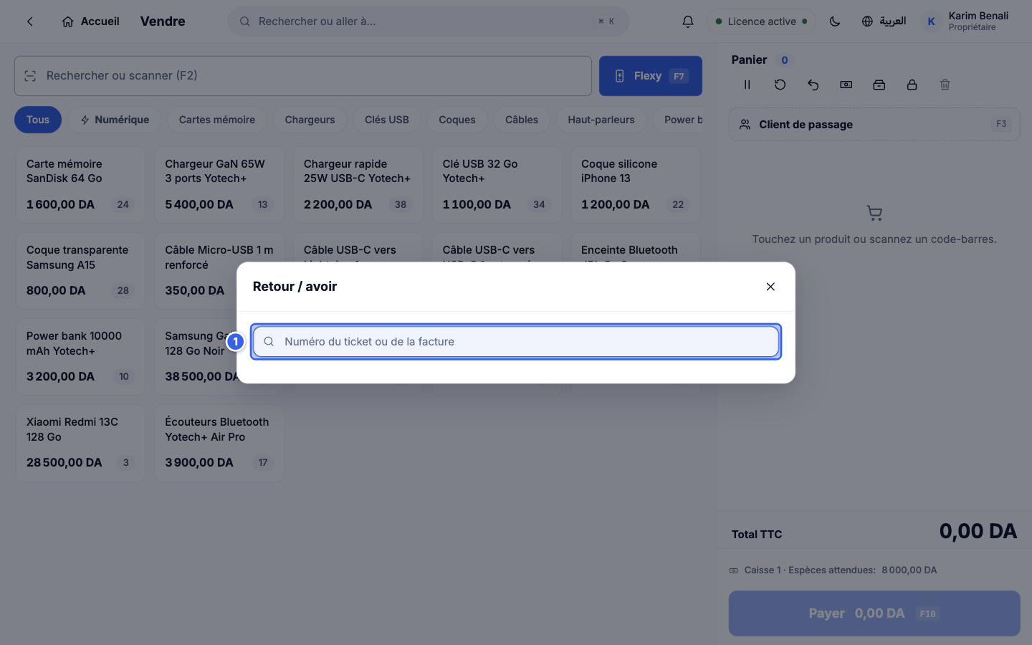
Task: Filter by Cartes mémoire category
Action: [x=217, y=120]
